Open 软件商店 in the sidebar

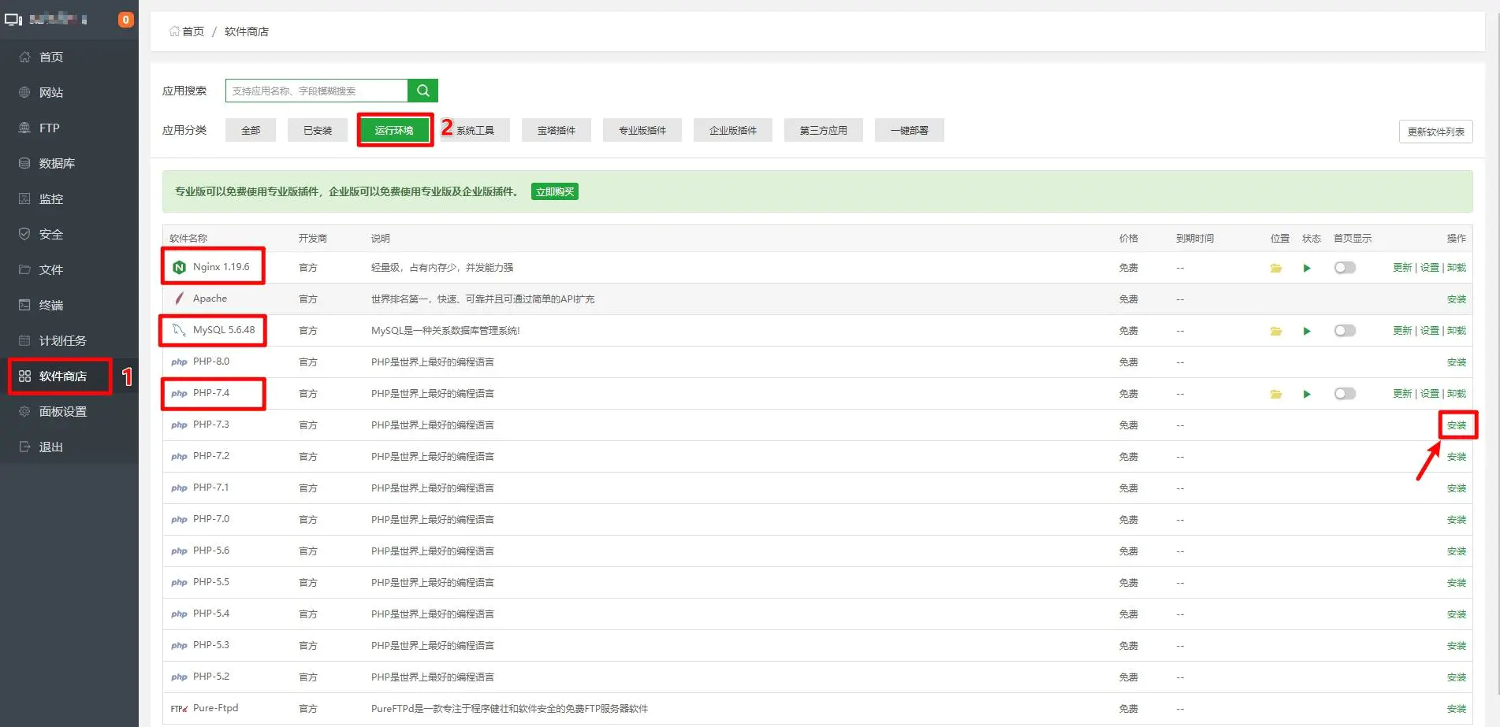click(x=62, y=376)
